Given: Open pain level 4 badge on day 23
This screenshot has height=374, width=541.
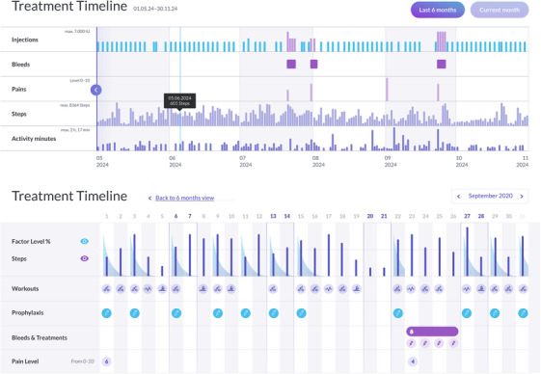Looking at the screenshot, I should click(x=413, y=361).
